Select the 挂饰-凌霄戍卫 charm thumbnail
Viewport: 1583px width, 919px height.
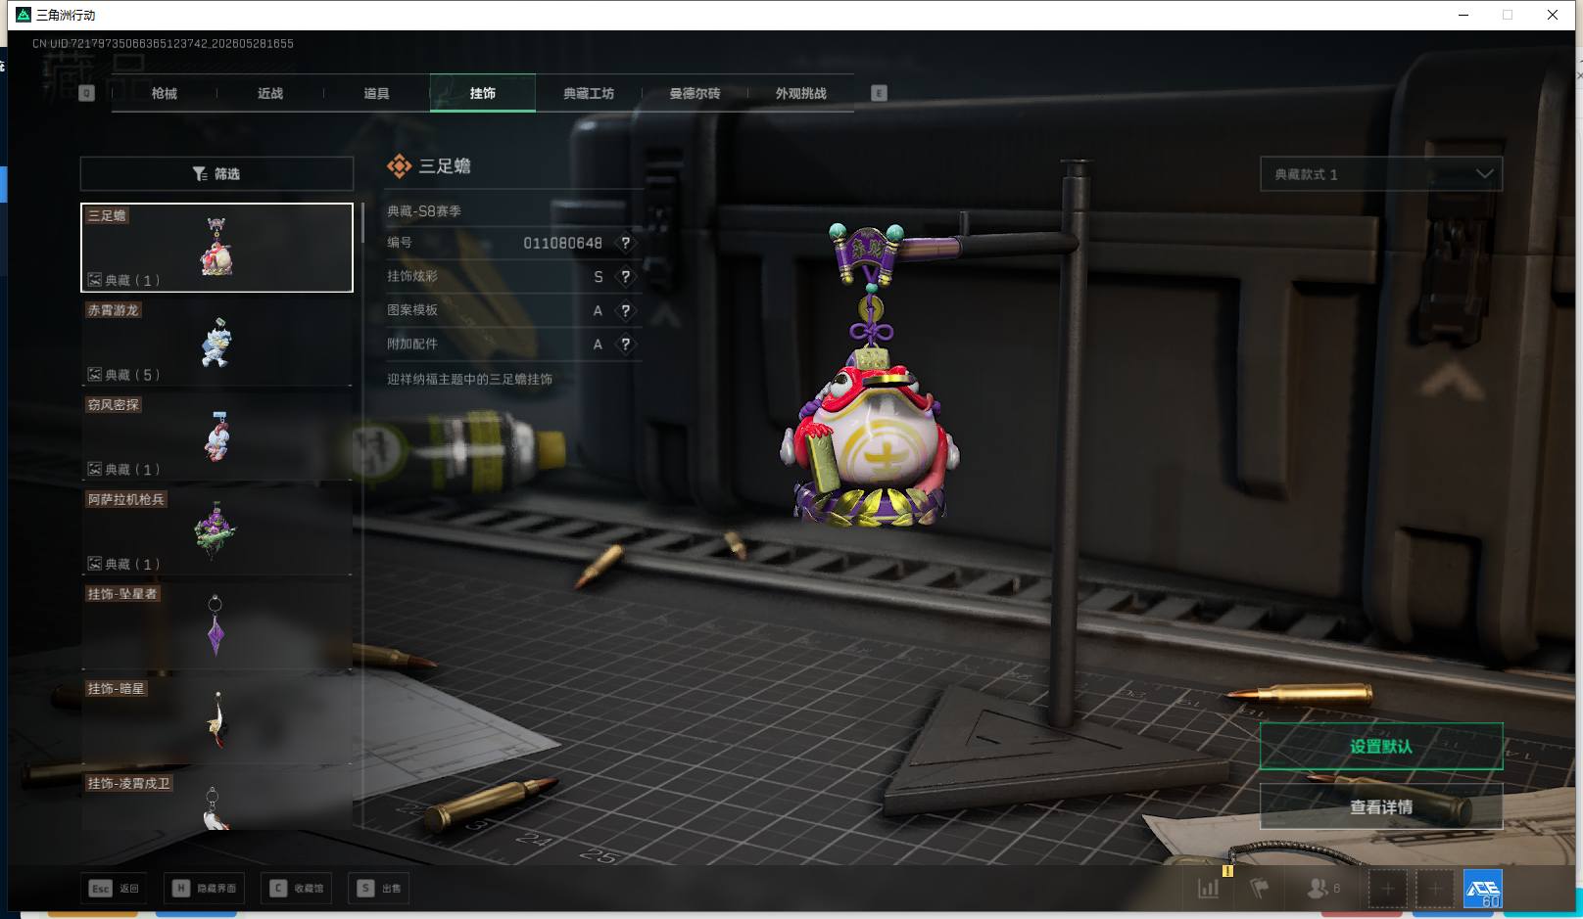pos(216,802)
